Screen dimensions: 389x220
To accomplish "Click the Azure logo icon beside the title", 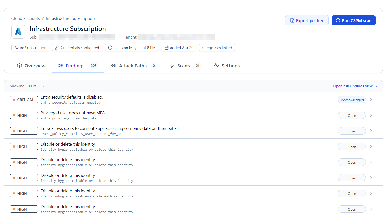I will [x=18, y=32].
